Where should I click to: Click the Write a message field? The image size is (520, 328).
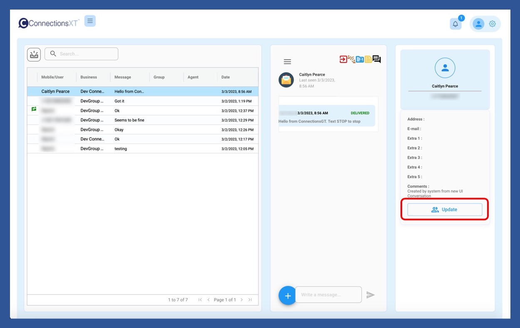point(328,295)
